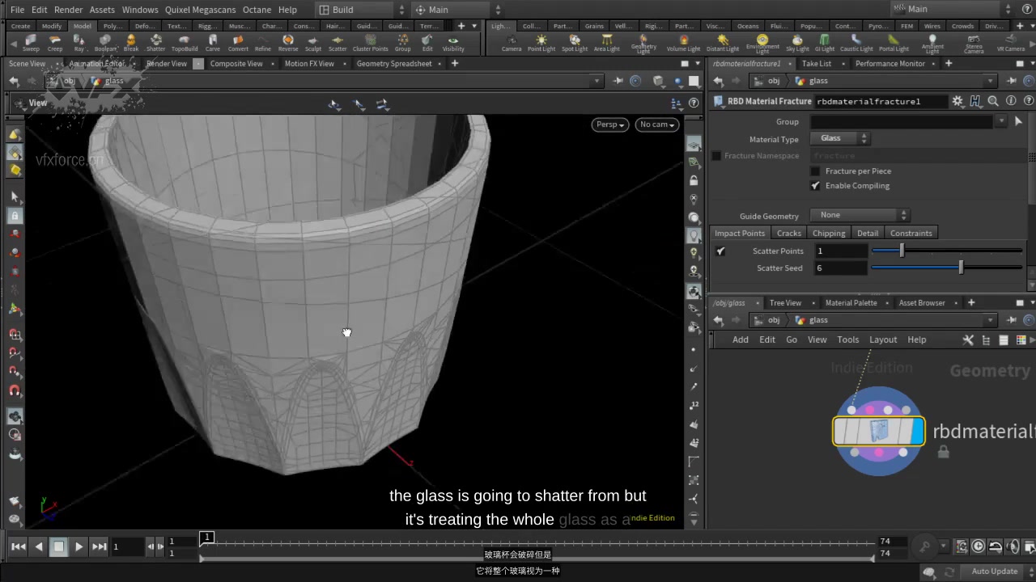Add a Camera from the lights shelf
This screenshot has height=582, width=1036.
pyautogui.click(x=512, y=43)
